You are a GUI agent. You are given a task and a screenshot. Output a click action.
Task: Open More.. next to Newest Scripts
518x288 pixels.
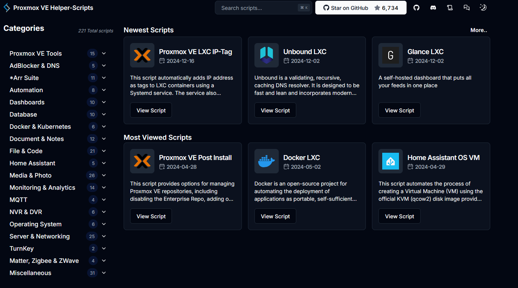click(478, 30)
